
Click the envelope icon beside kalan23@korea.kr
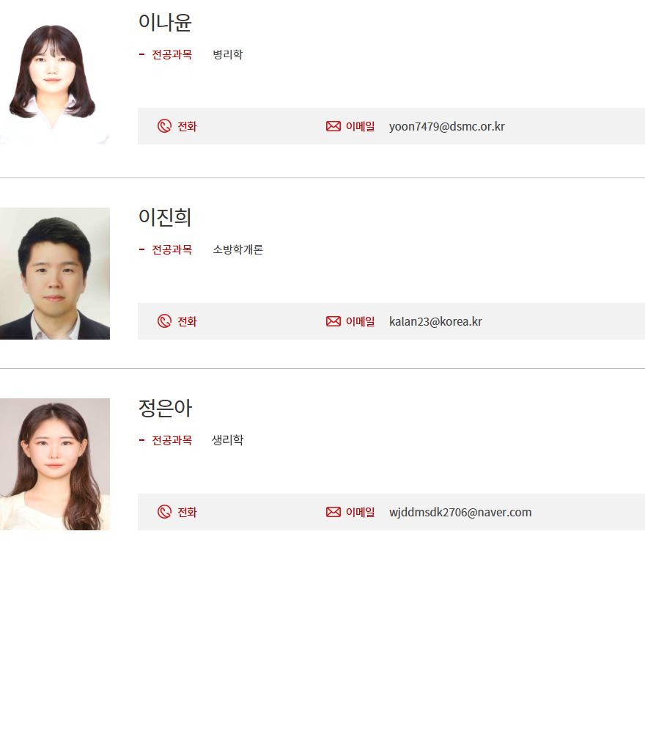tap(333, 321)
